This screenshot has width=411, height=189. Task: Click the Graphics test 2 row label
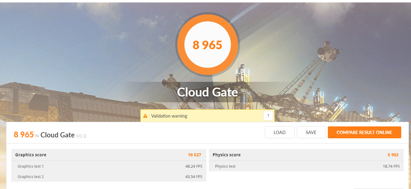pyautogui.click(x=31, y=176)
